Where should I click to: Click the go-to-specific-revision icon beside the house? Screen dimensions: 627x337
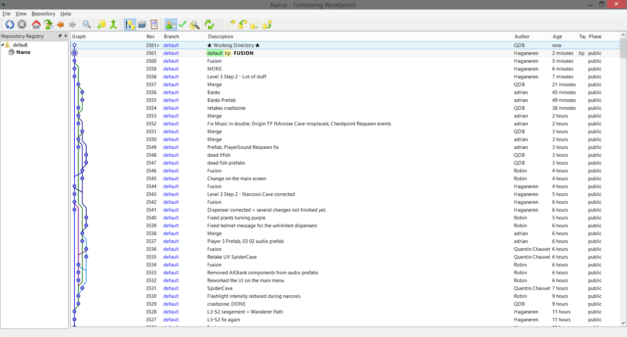pyautogui.click(x=49, y=25)
